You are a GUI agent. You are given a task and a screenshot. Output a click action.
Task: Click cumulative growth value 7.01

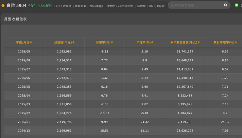225,130
